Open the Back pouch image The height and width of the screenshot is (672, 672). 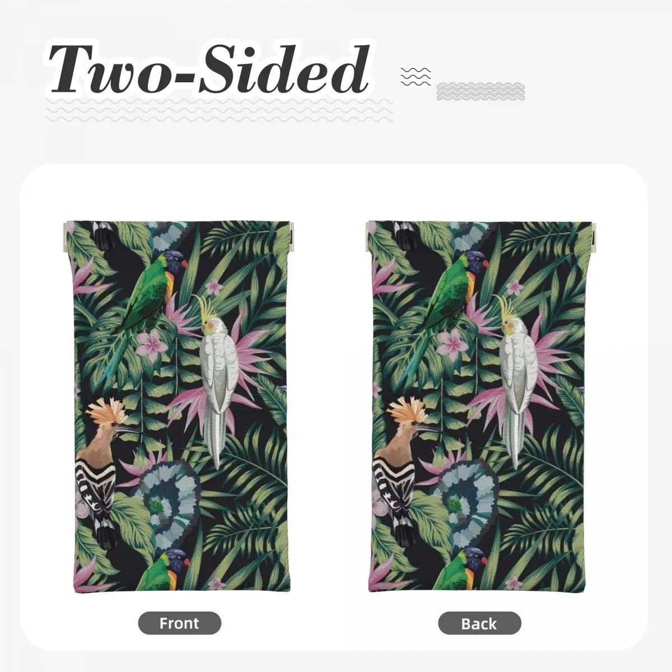pyautogui.click(x=479, y=405)
